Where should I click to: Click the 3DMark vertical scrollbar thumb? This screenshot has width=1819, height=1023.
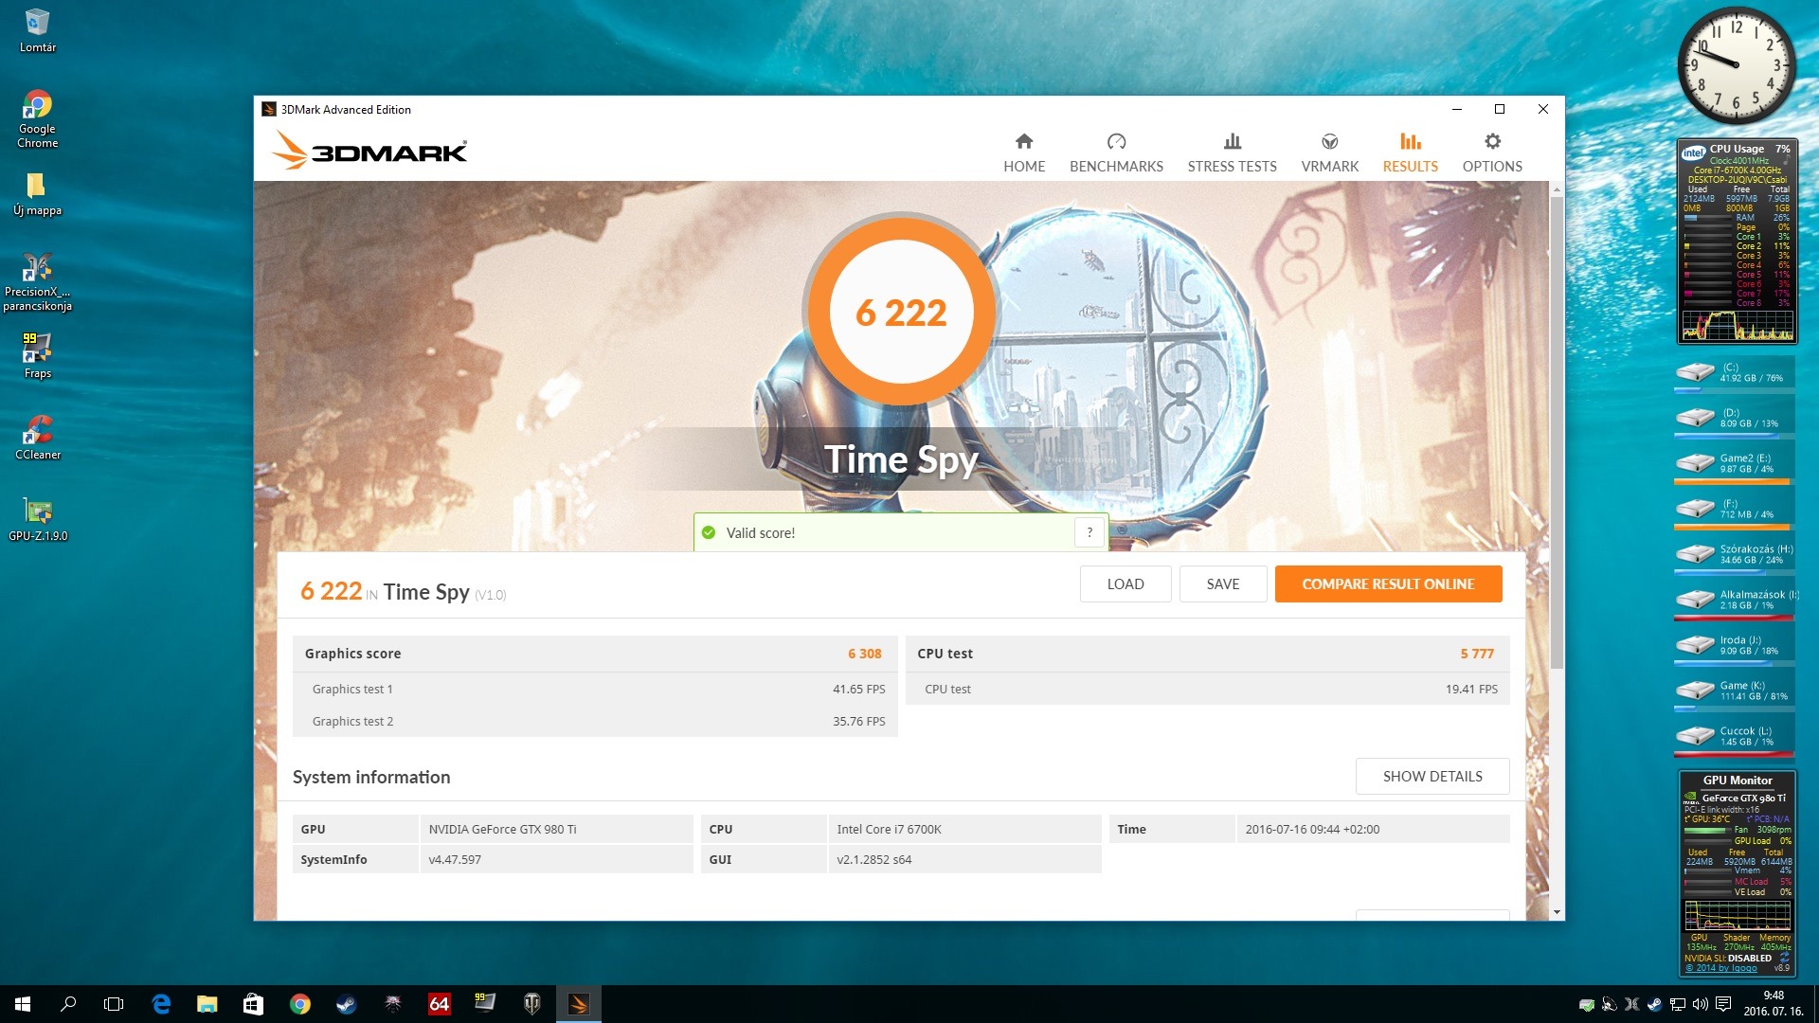1557,431
